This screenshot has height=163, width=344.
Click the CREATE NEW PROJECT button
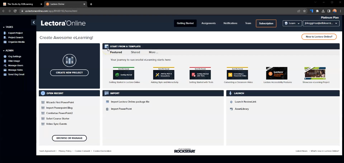coord(69,73)
